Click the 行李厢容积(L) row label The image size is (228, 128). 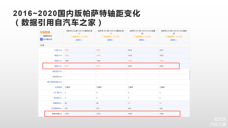(57, 108)
